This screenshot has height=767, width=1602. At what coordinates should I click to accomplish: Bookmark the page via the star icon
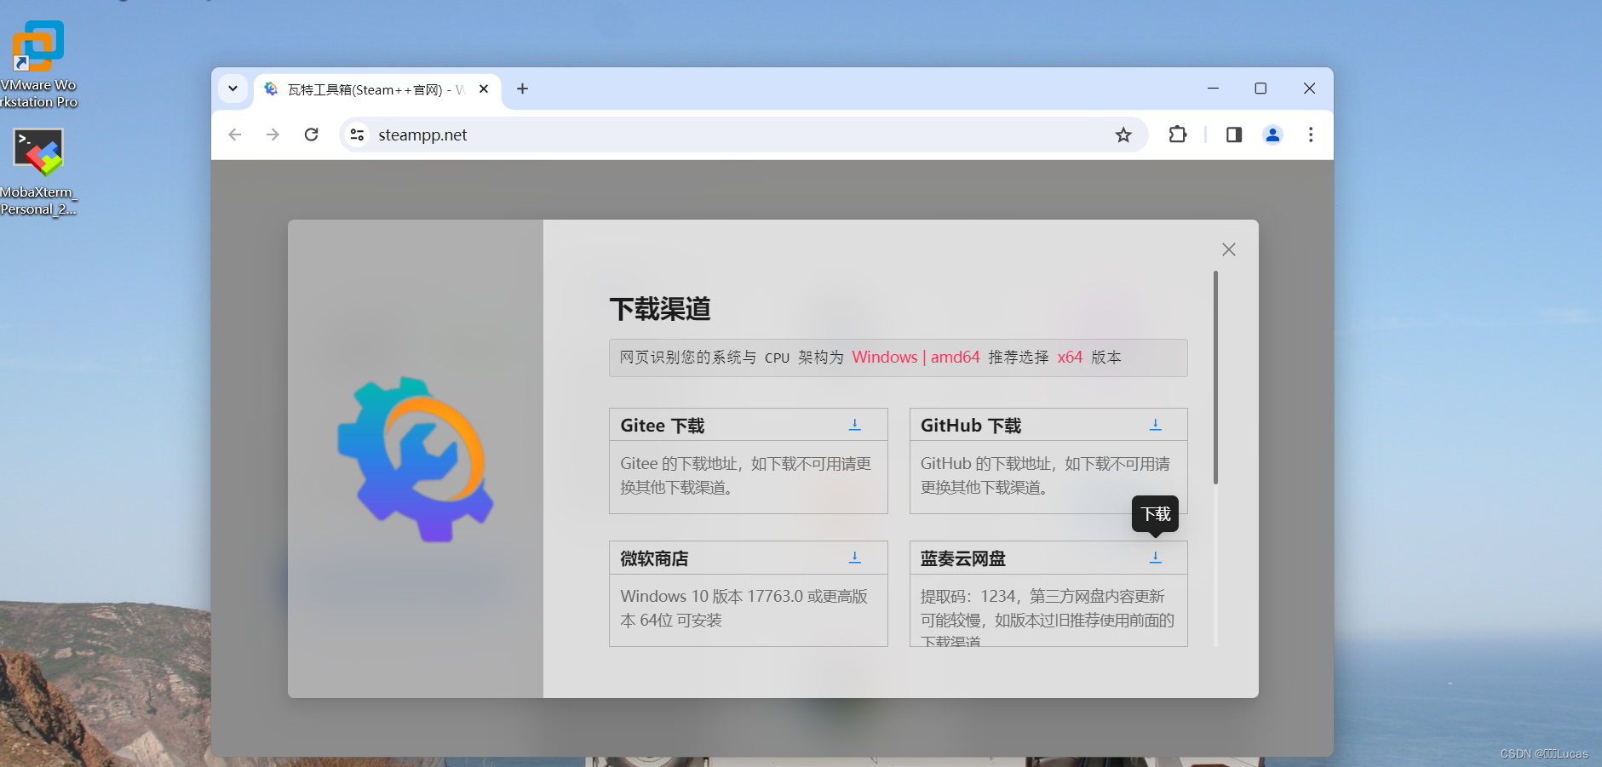pyautogui.click(x=1123, y=135)
